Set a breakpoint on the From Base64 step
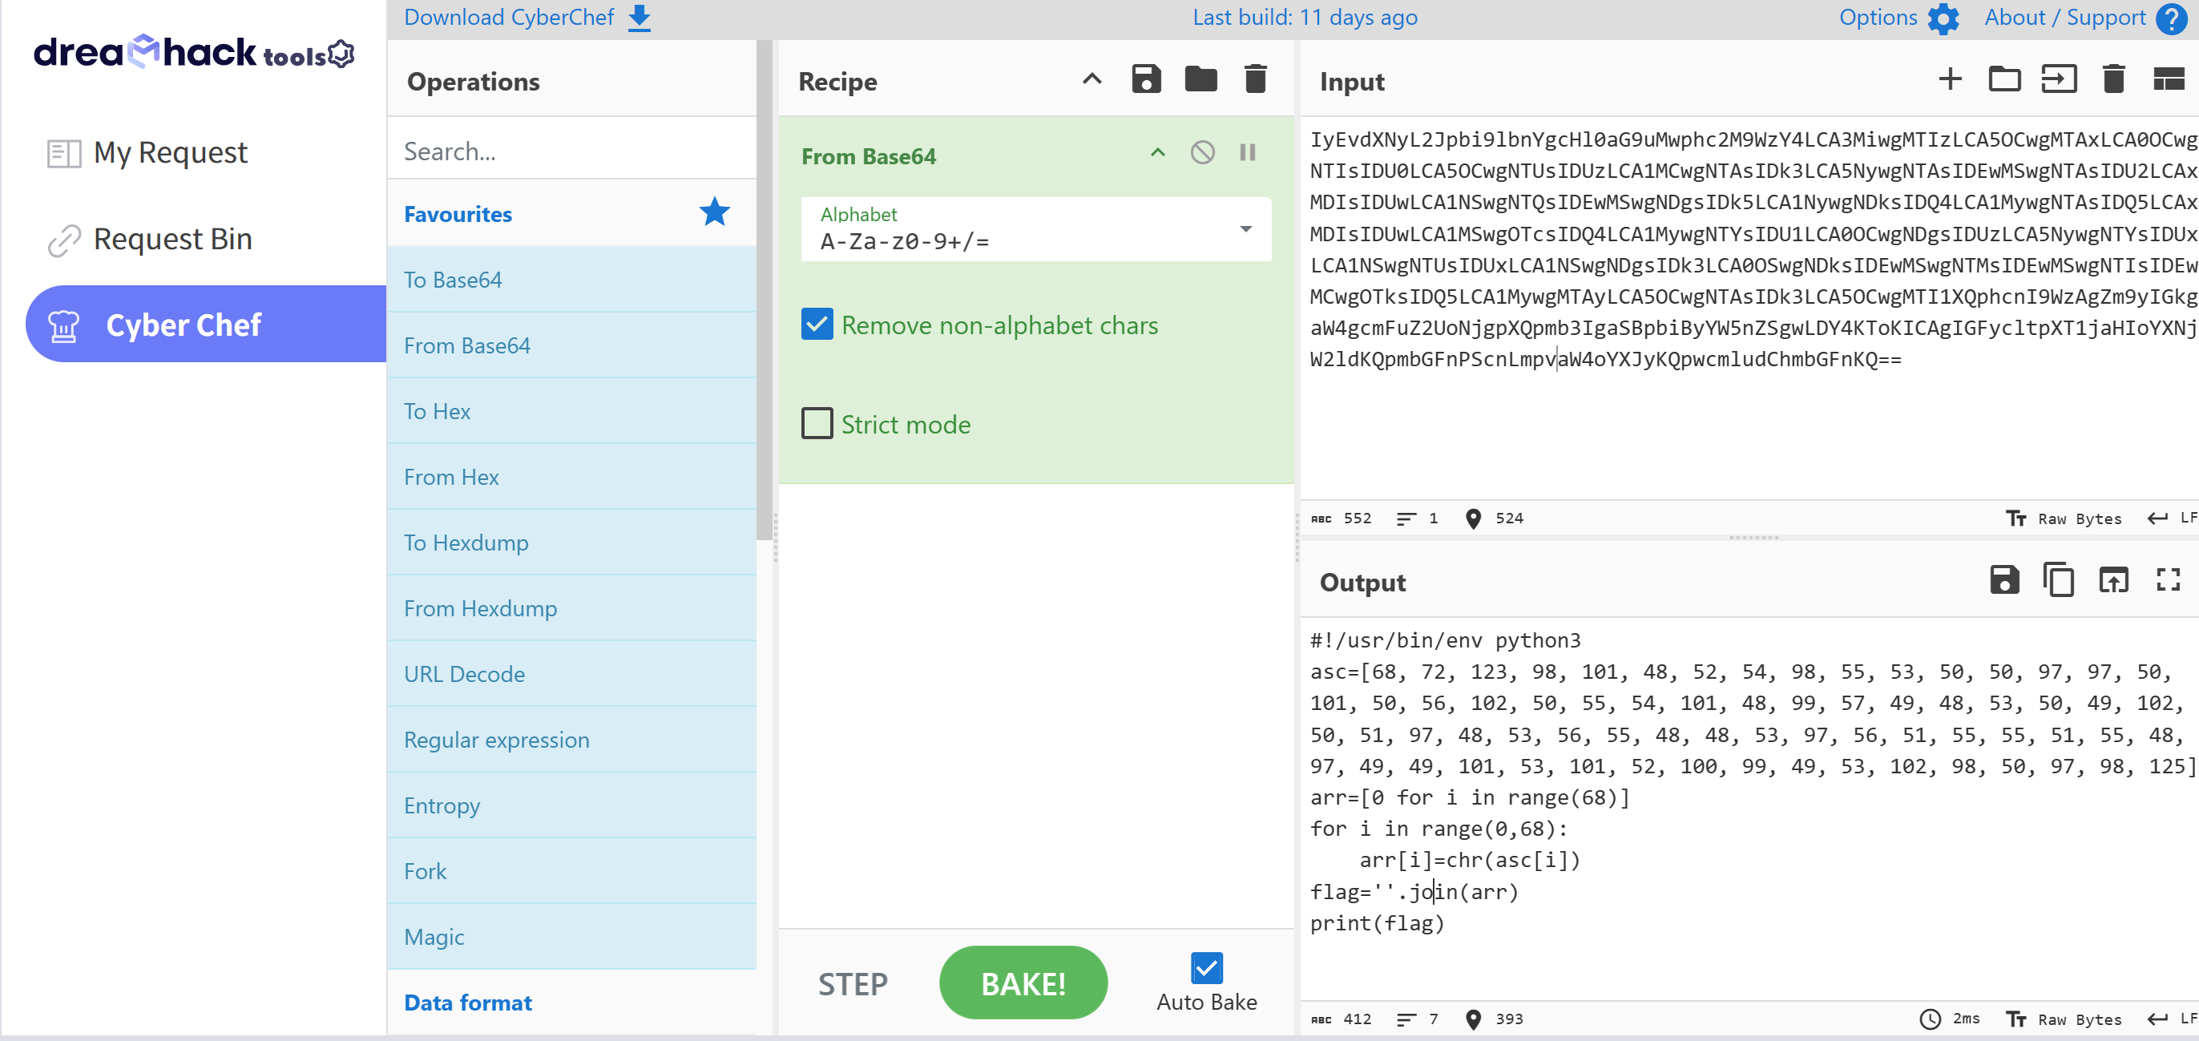Screen dimensions: 2199x1041 click(1247, 153)
